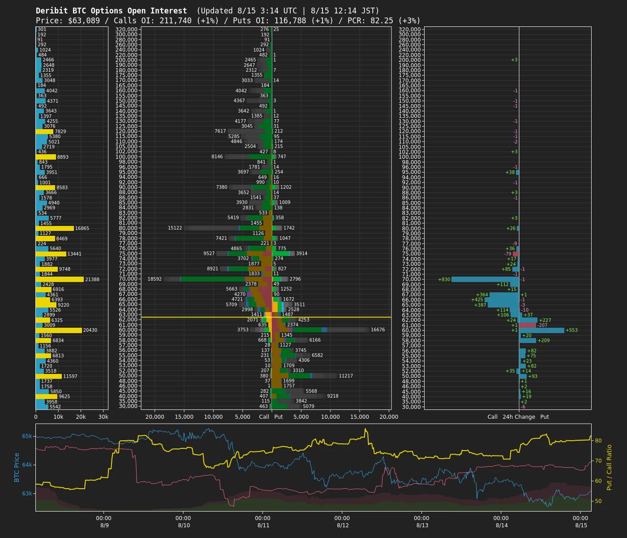Click the 16676 put open interest value
Image resolution: width=627 pixels, height=538 pixels.
[x=378, y=330]
